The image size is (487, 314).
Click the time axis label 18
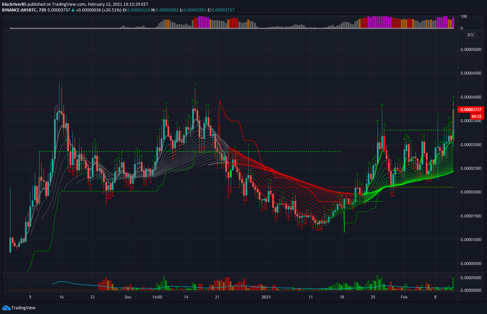pyautogui.click(x=342, y=297)
